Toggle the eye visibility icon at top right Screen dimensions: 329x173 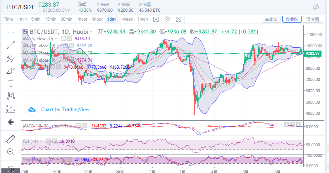315,7
